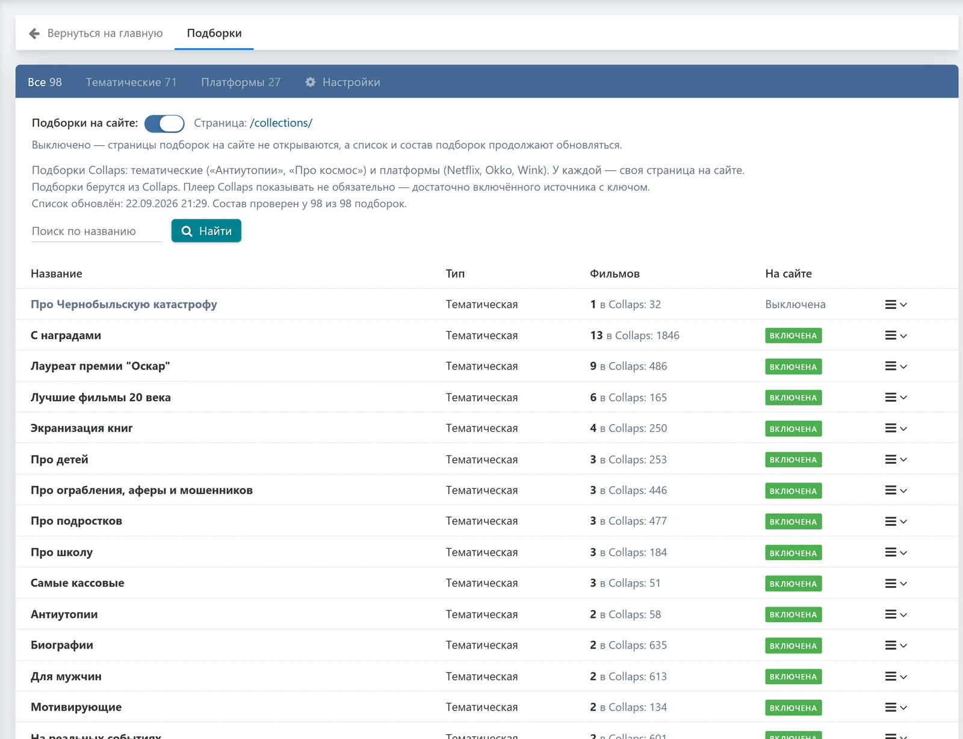The image size is (963, 739).
Task: Click ВКЛЮЧЕНА badge for Биографии
Action: click(793, 646)
